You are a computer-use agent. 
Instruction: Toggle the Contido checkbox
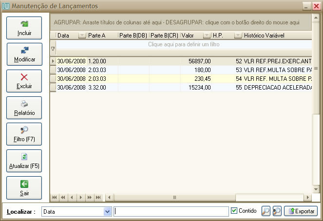pos(234,210)
